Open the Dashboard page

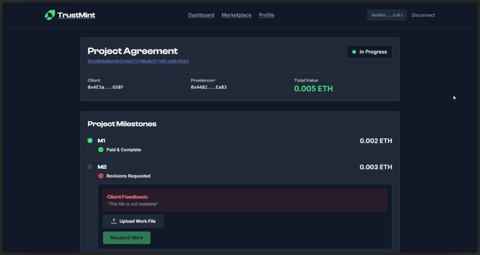201,15
